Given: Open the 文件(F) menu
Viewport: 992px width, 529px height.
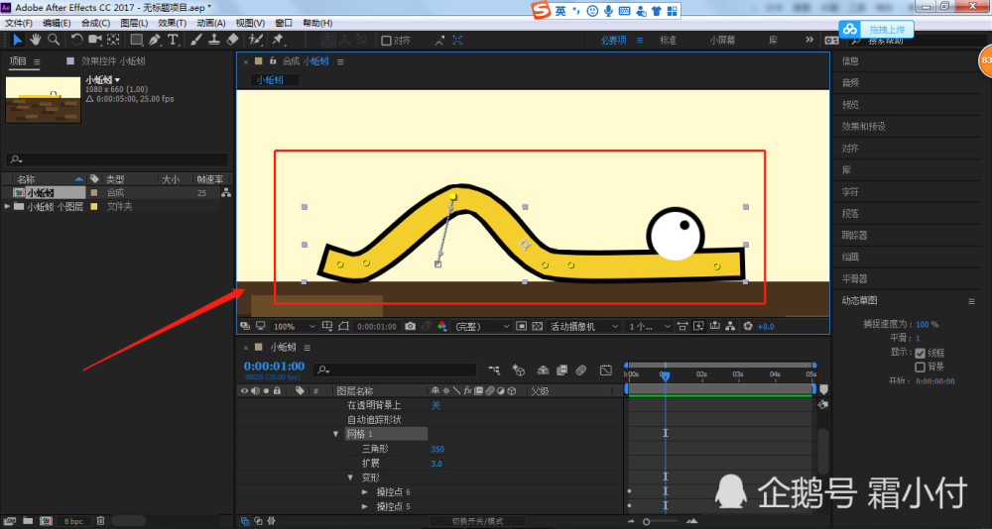Looking at the screenshot, I should 19,23.
